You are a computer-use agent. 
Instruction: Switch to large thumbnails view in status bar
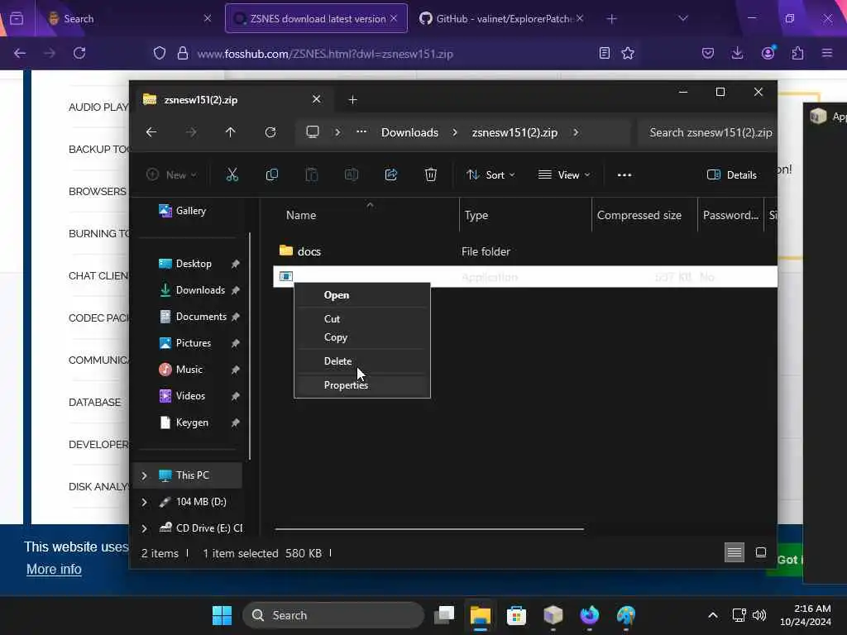point(761,552)
